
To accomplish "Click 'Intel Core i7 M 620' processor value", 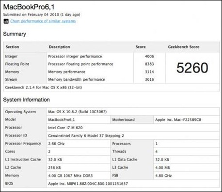I will pos(65,128).
